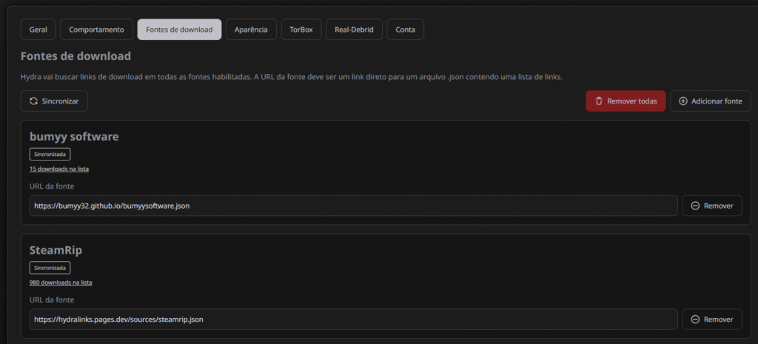The image size is (758, 344).
Task: Open the 980 downloads na lista link
Action: pos(61,283)
